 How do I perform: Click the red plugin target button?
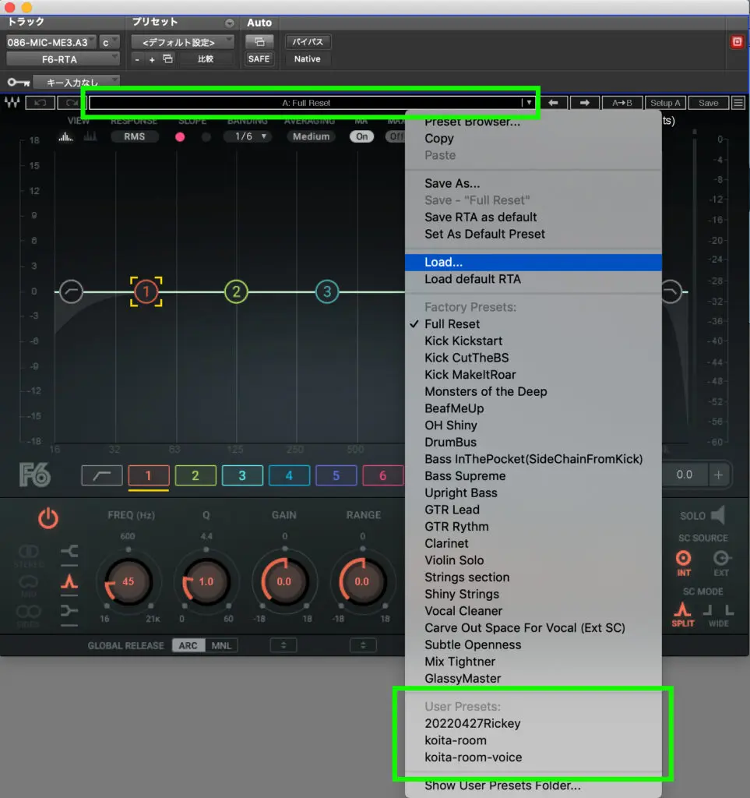point(736,42)
